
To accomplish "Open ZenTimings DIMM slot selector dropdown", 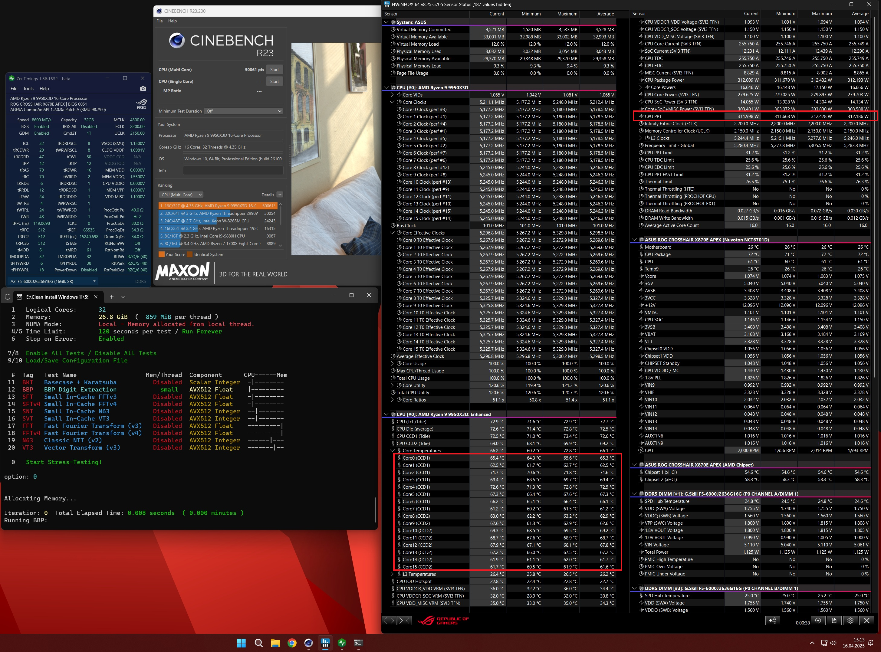I will point(53,281).
